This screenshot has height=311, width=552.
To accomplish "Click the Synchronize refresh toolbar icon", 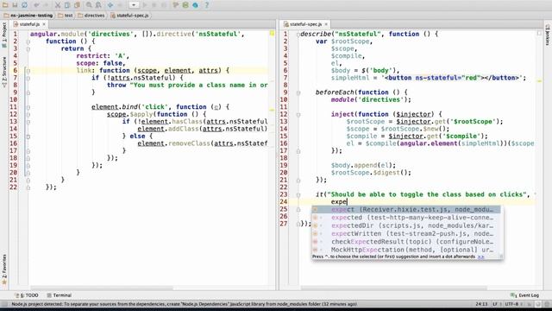I will [x=24, y=5].
